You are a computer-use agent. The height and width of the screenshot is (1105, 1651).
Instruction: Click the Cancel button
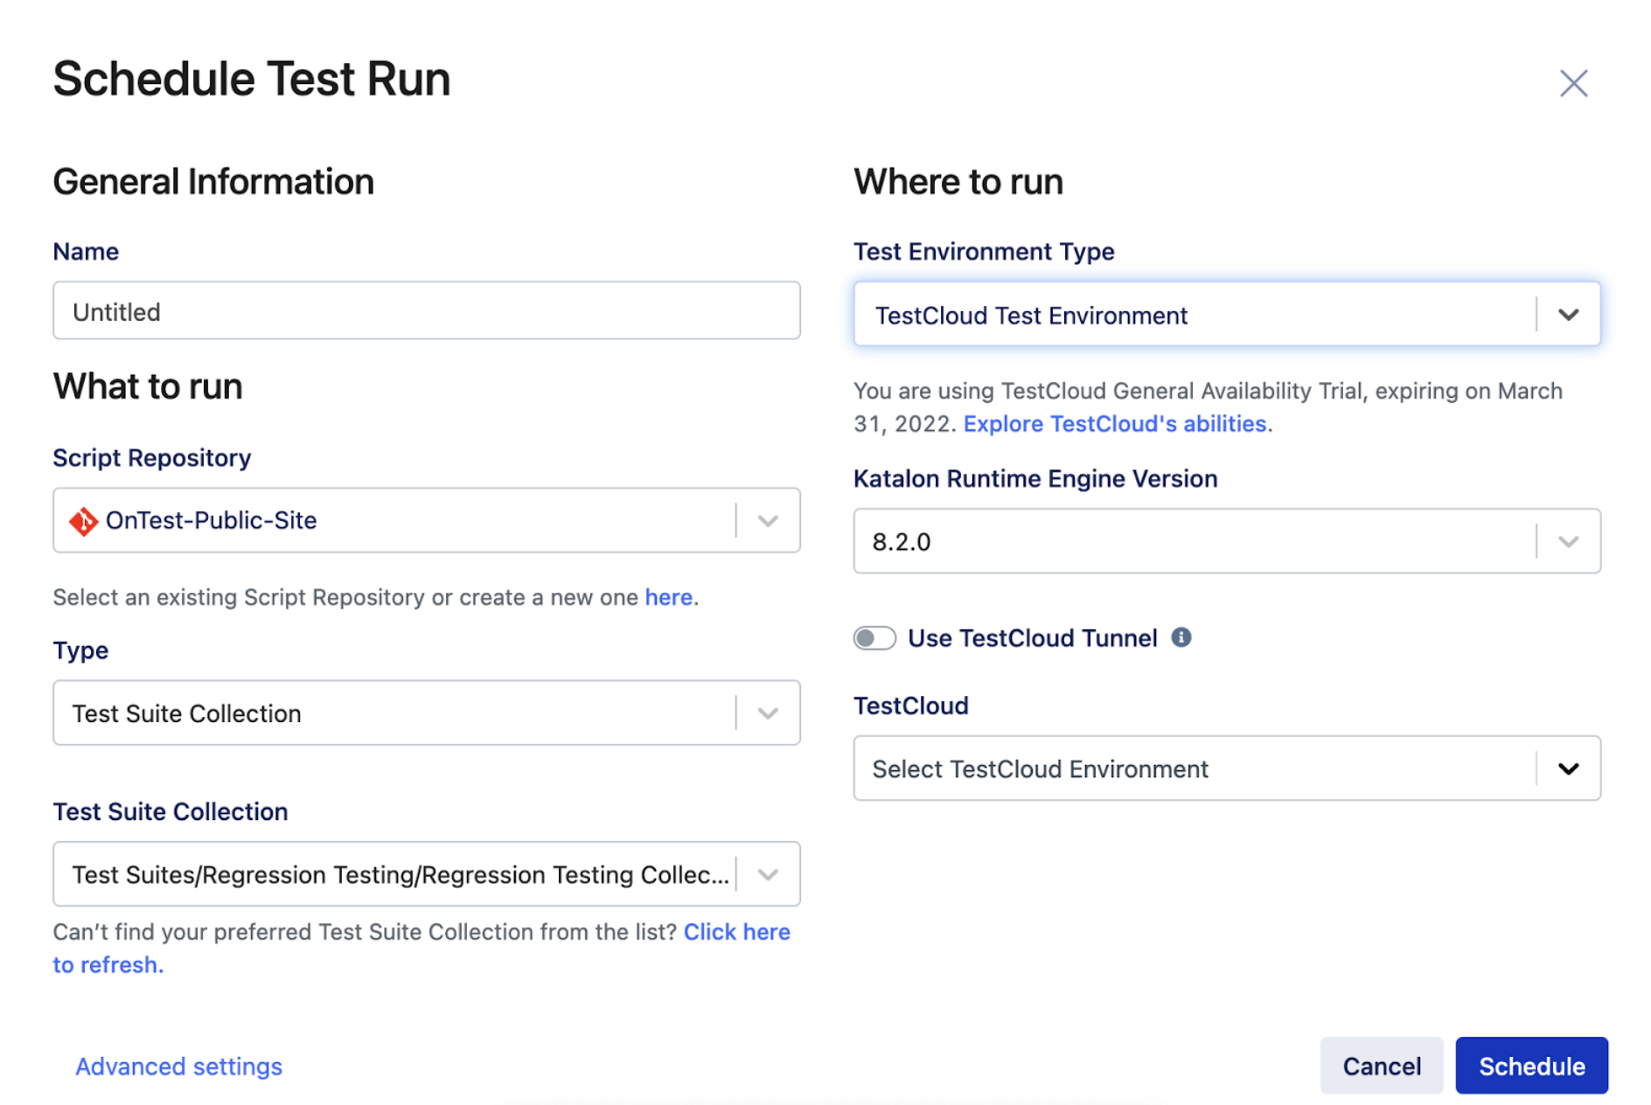coord(1382,1066)
